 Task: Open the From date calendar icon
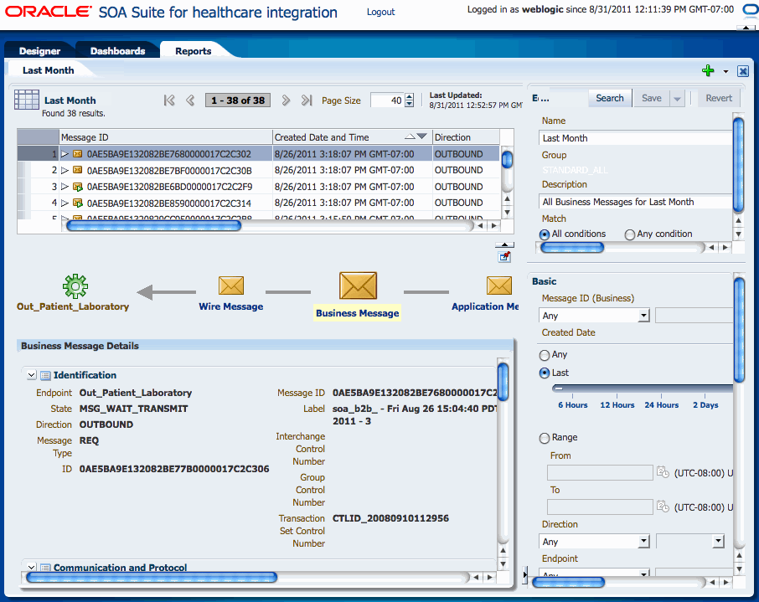(663, 472)
